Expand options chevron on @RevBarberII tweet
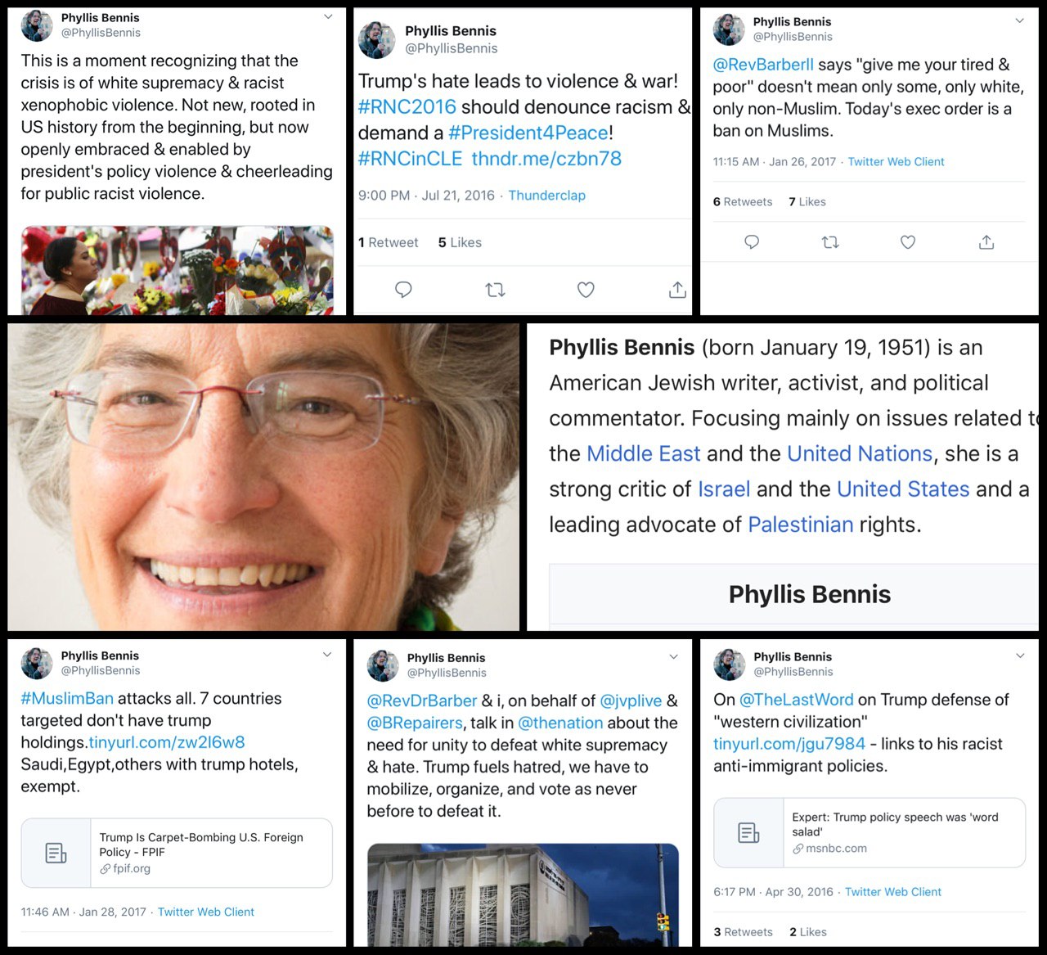 [1020, 20]
